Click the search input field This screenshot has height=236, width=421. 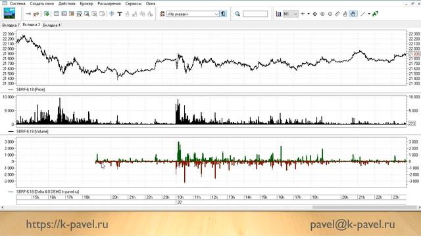(x=255, y=14)
